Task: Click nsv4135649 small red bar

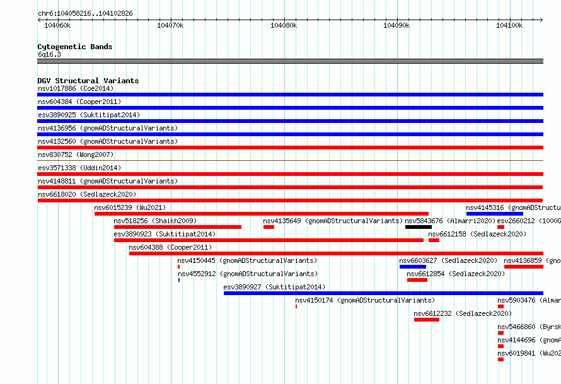Action: [269, 227]
